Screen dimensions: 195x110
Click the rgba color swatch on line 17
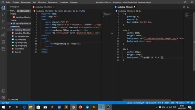click(141, 57)
